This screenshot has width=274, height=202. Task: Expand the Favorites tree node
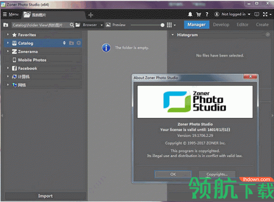(x=8, y=35)
